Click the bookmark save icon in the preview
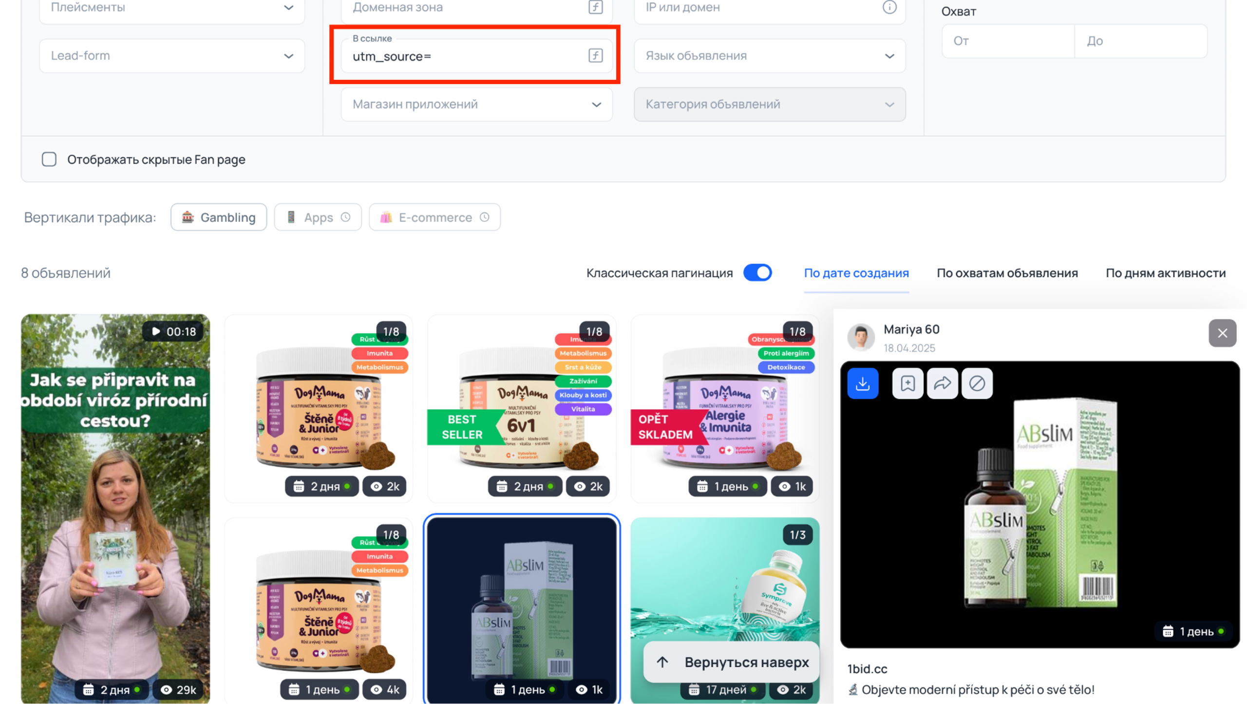The width and height of the screenshot is (1247, 704). (907, 383)
